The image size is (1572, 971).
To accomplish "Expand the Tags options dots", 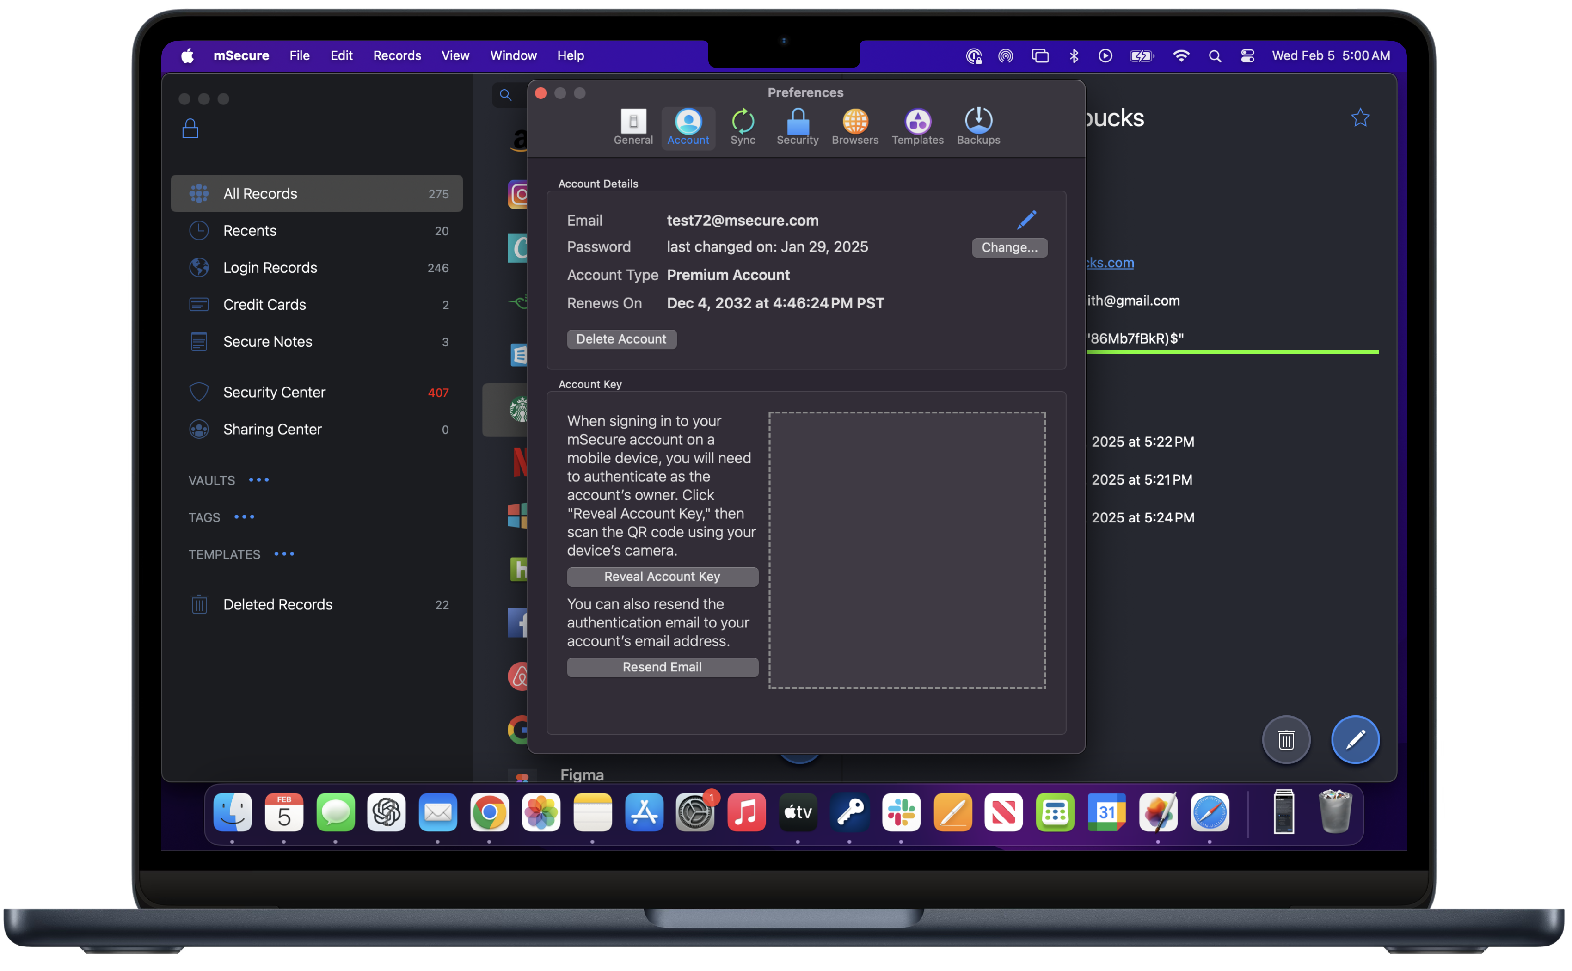I will (244, 517).
